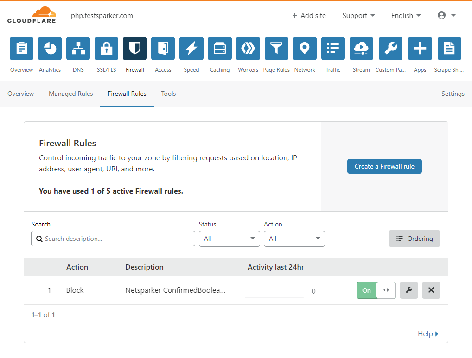Open the Action filter dropdown
The height and width of the screenshot is (358, 472).
pos(294,239)
